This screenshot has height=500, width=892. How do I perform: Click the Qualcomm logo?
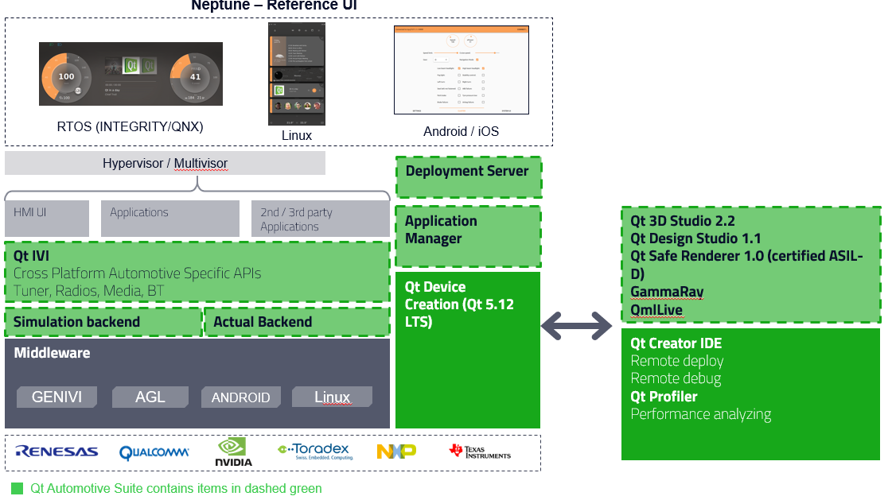tap(154, 453)
